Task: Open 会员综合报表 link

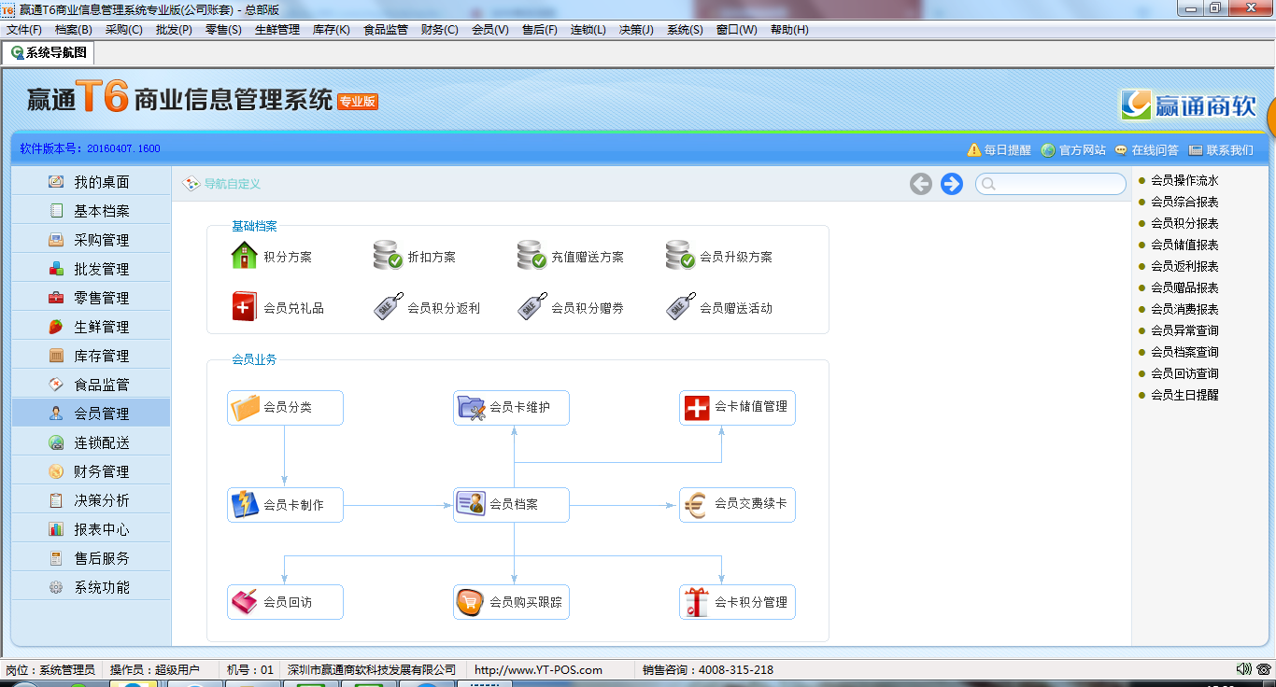Action: [1184, 202]
